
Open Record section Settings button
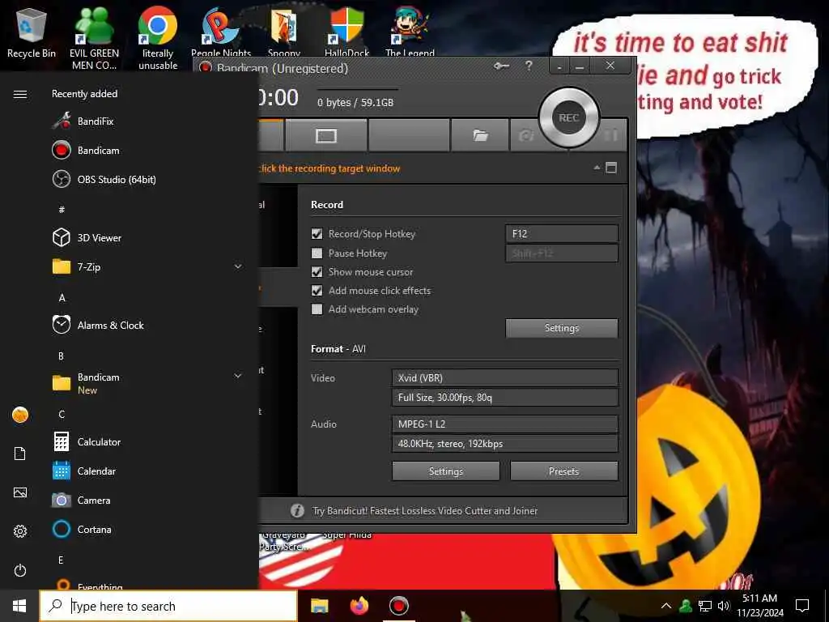click(562, 328)
